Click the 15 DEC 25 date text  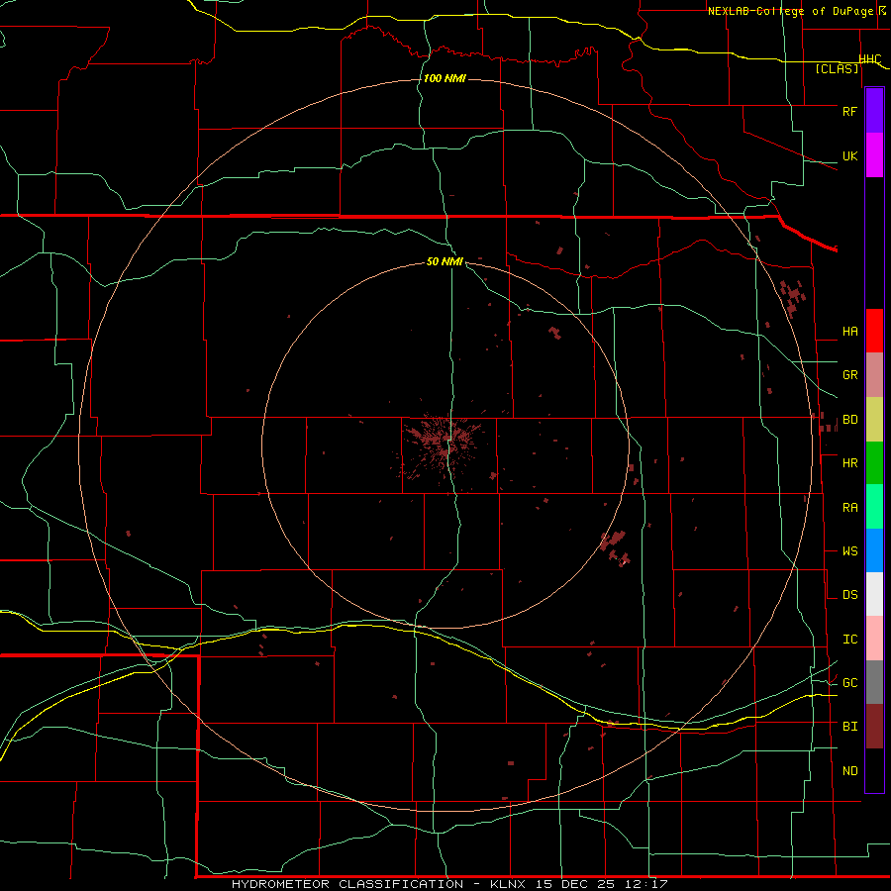click(x=579, y=884)
